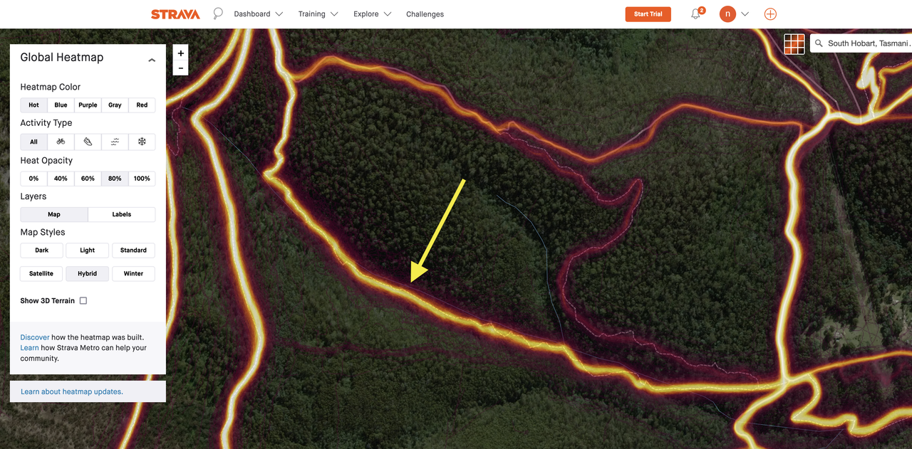Set heatmap color to Red
The image size is (912, 449).
pos(142,105)
